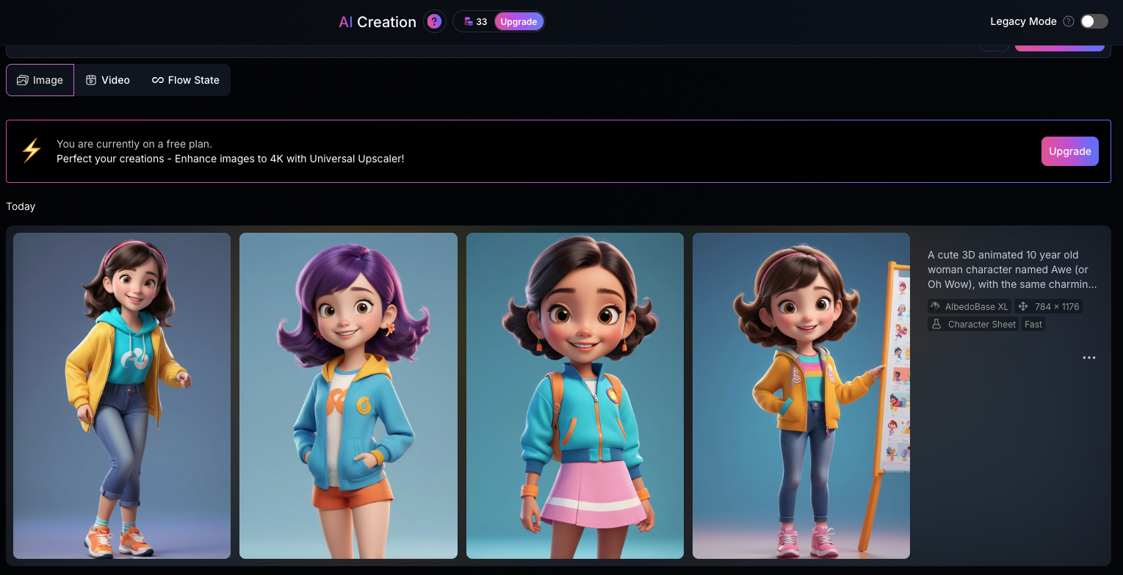Viewport: 1123px width, 575px height.
Task: Click the Upgrade pill beside the credit count
Action: (x=519, y=21)
